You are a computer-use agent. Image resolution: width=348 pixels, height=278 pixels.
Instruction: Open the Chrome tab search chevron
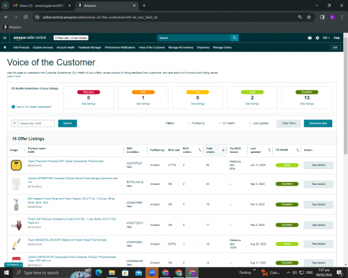pos(5,6)
